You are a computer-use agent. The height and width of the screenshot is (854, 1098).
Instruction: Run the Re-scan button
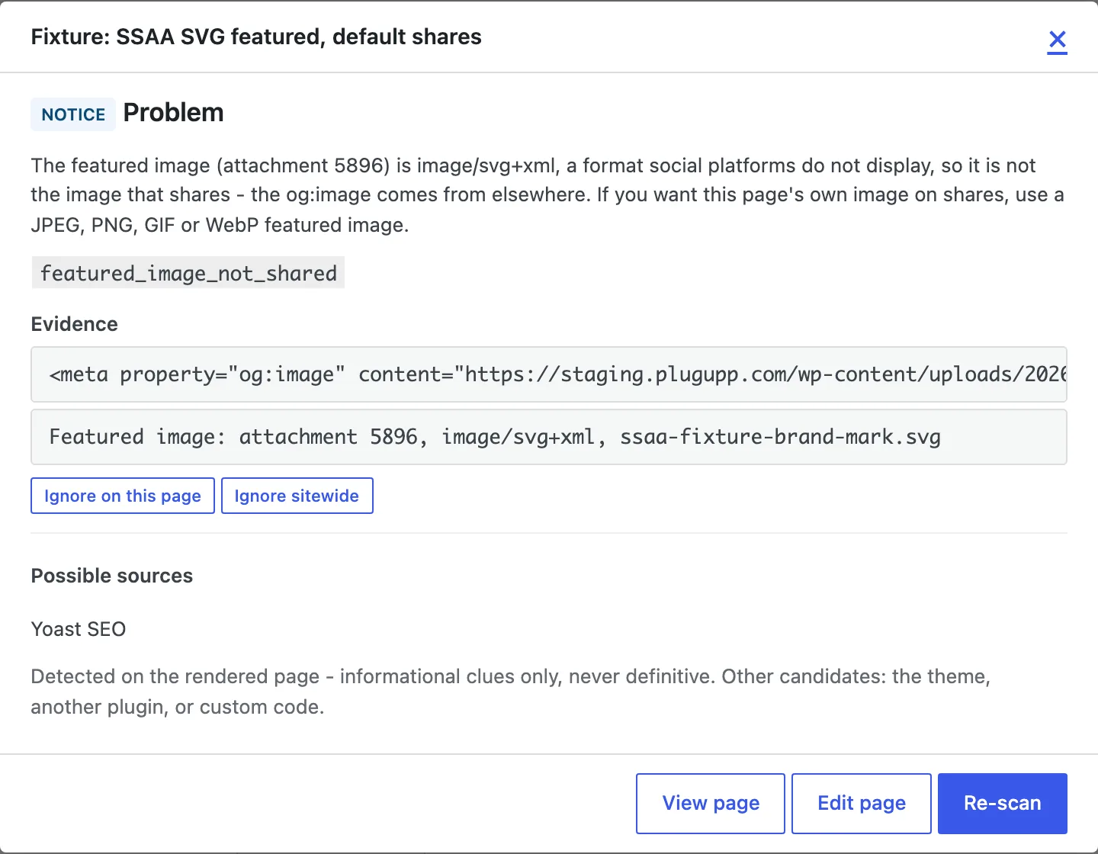1002,803
